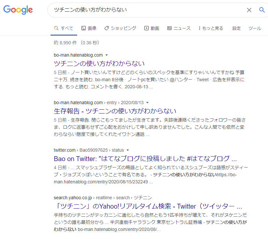This screenshot has height=239, width=268.
Task: Expand the もっと見る menu
Action: (211, 28)
